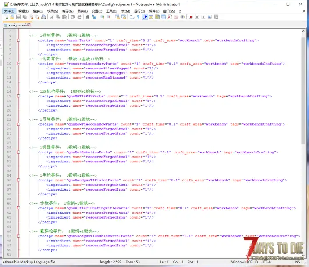Open the 搜索(S) search menu
The width and height of the screenshot is (309, 267).
point(38,11)
